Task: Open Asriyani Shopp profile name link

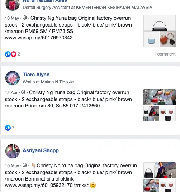Action: coord(41,150)
